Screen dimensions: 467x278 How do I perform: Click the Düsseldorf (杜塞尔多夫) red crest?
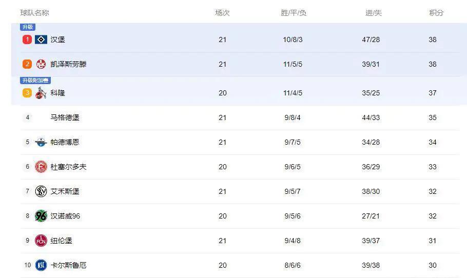41,167
